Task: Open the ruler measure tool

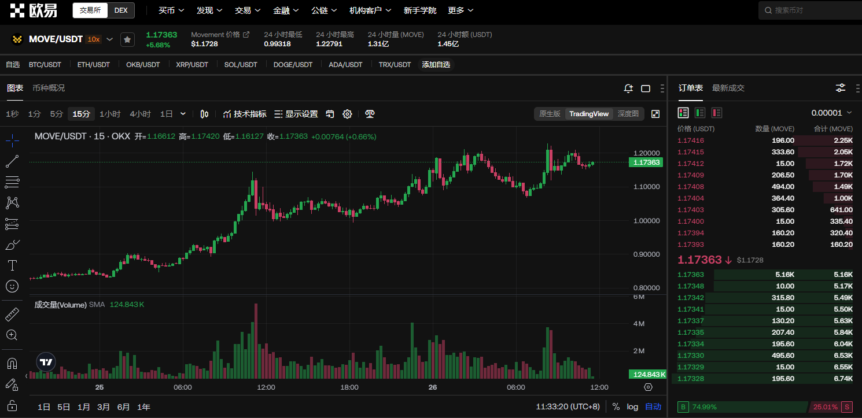Action: [x=12, y=315]
